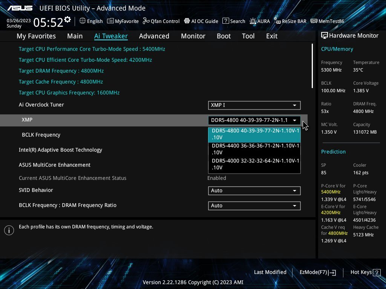Click the 35°C temperature value

coord(358,70)
